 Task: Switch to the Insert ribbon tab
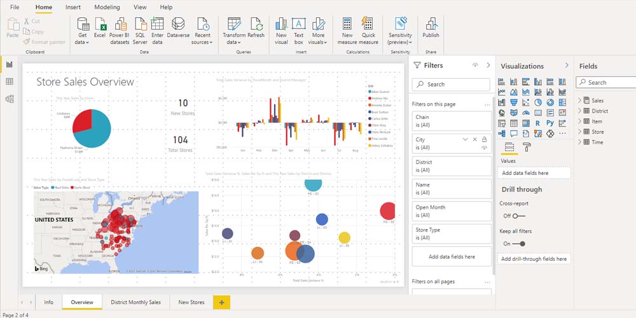(73, 7)
